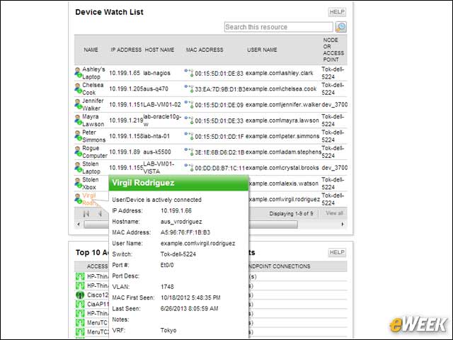Click user icon next to Ashley's Laptop
453x340 pixels.
[78, 72]
